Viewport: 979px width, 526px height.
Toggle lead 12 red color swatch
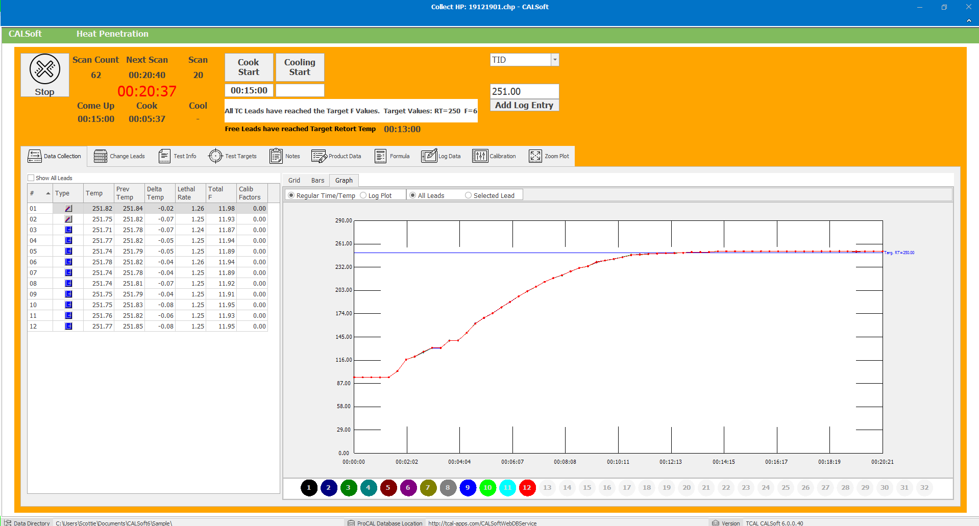pos(527,488)
